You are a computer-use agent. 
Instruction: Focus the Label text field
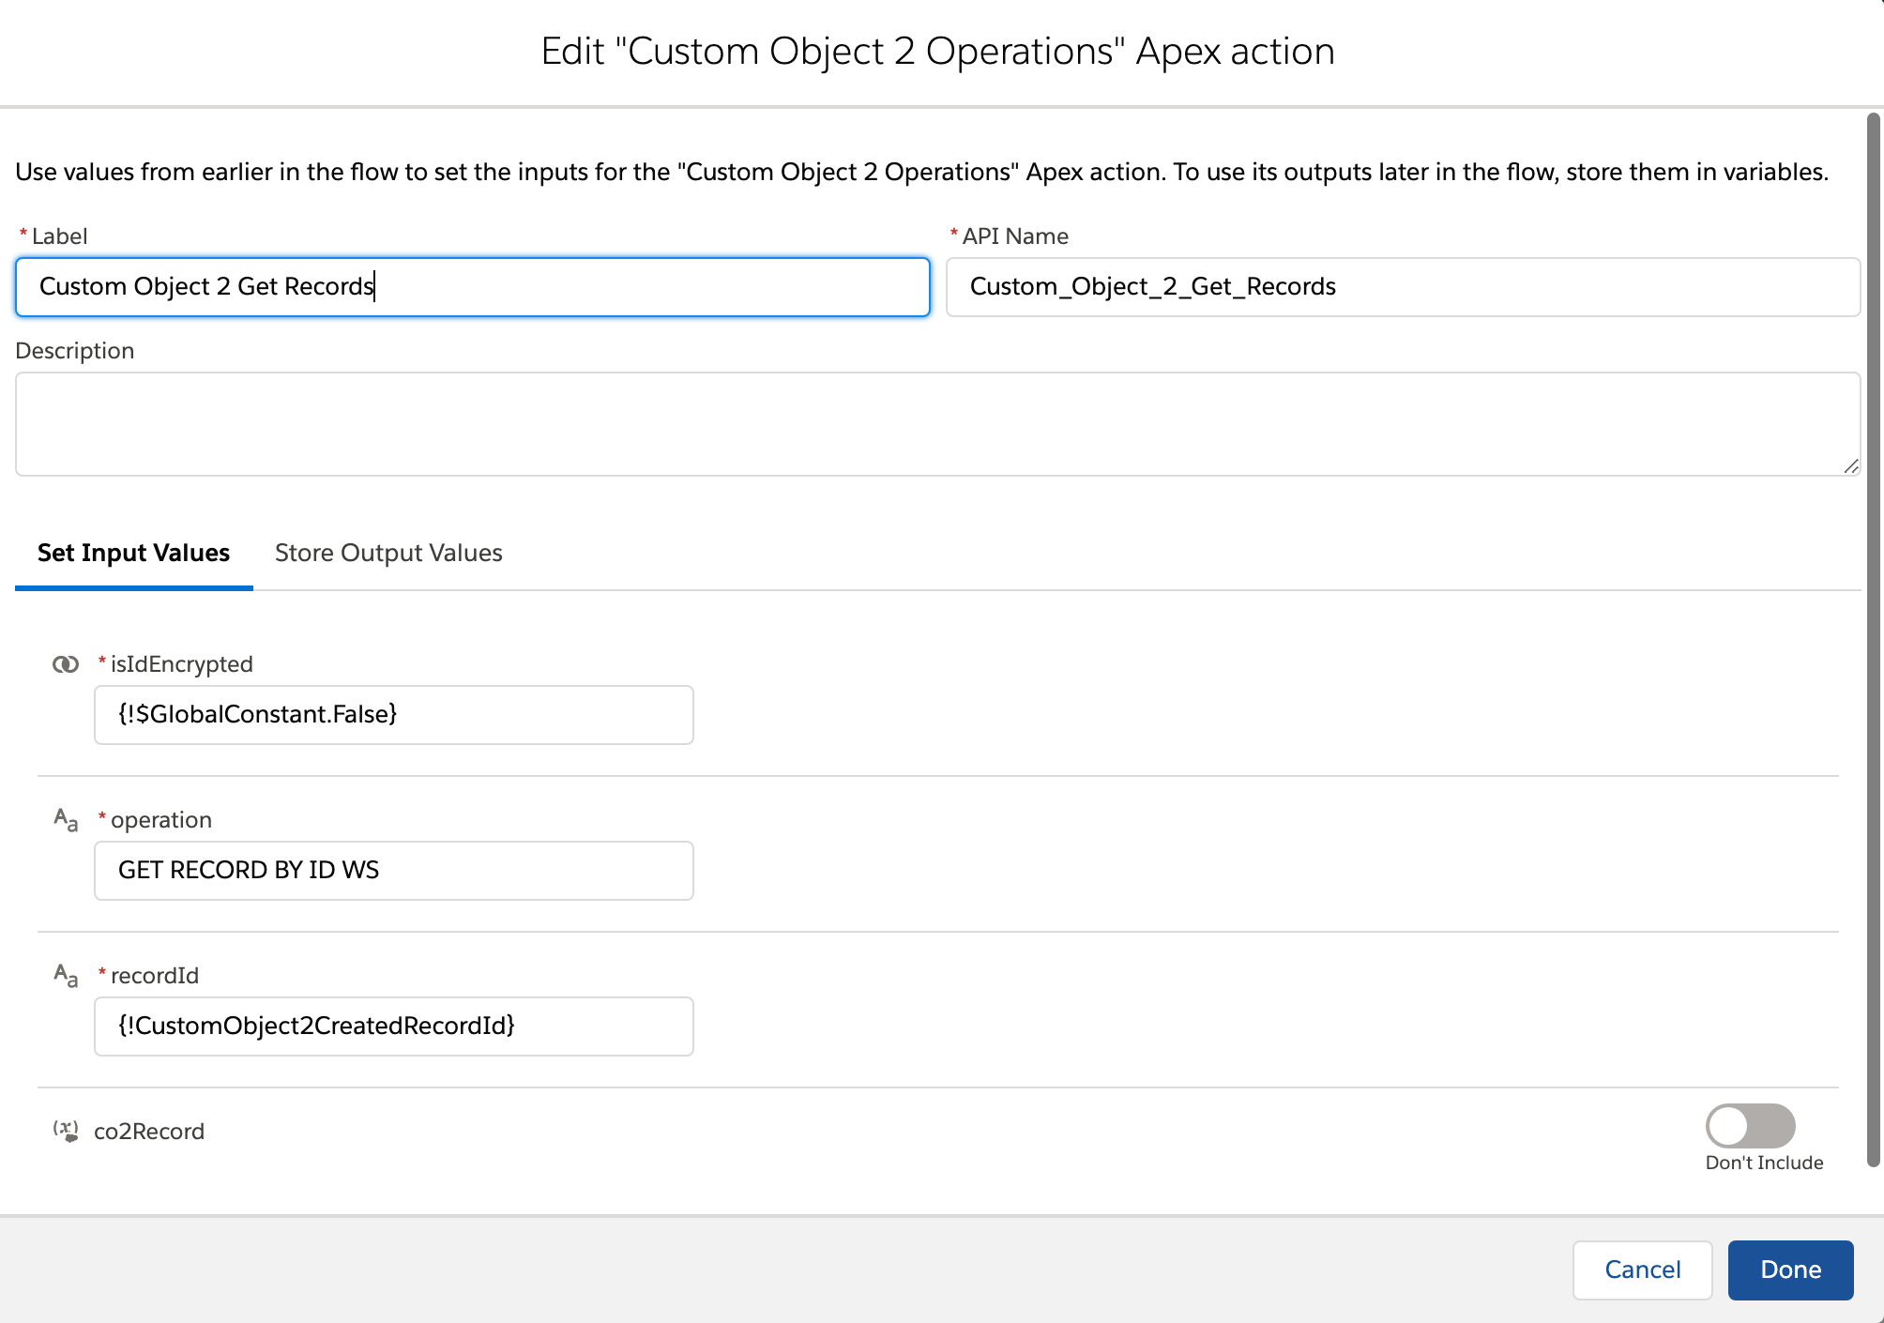tap(472, 287)
